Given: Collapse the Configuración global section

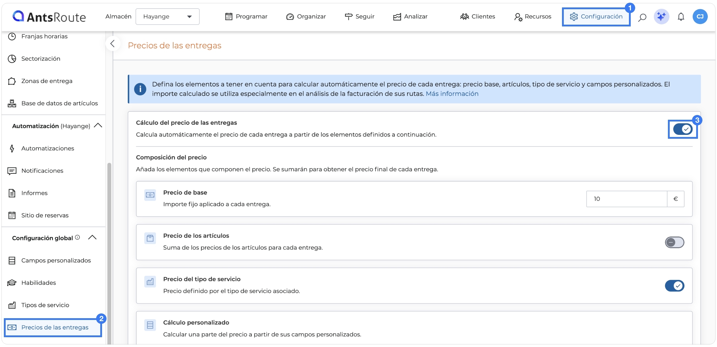Looking at the screenshot, I should coord(93,237).
